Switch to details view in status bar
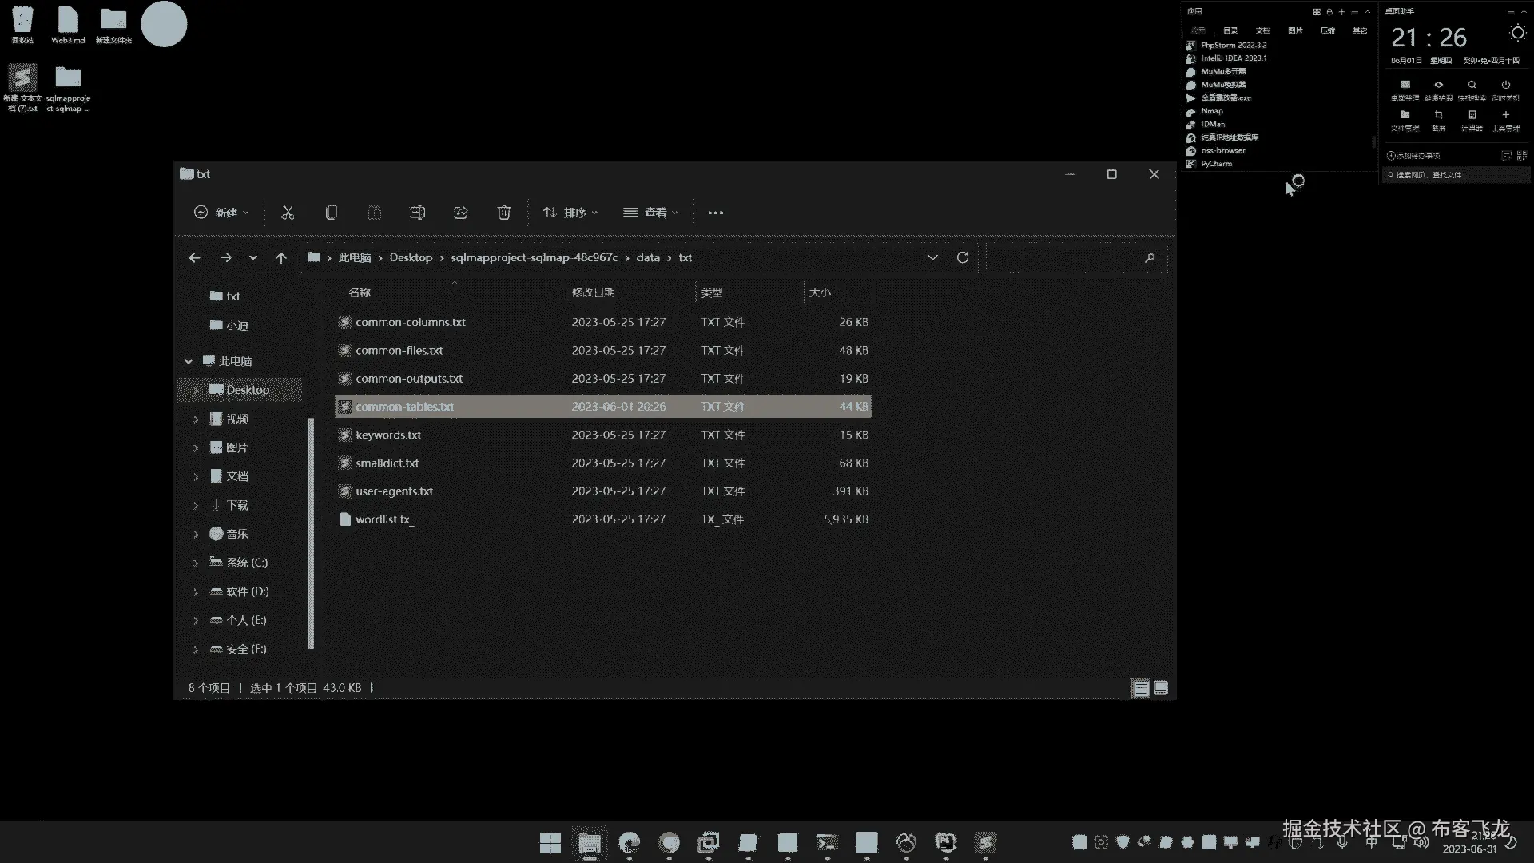The width and height of the screenshot is (1534, 863). [x=1141, y=688]
